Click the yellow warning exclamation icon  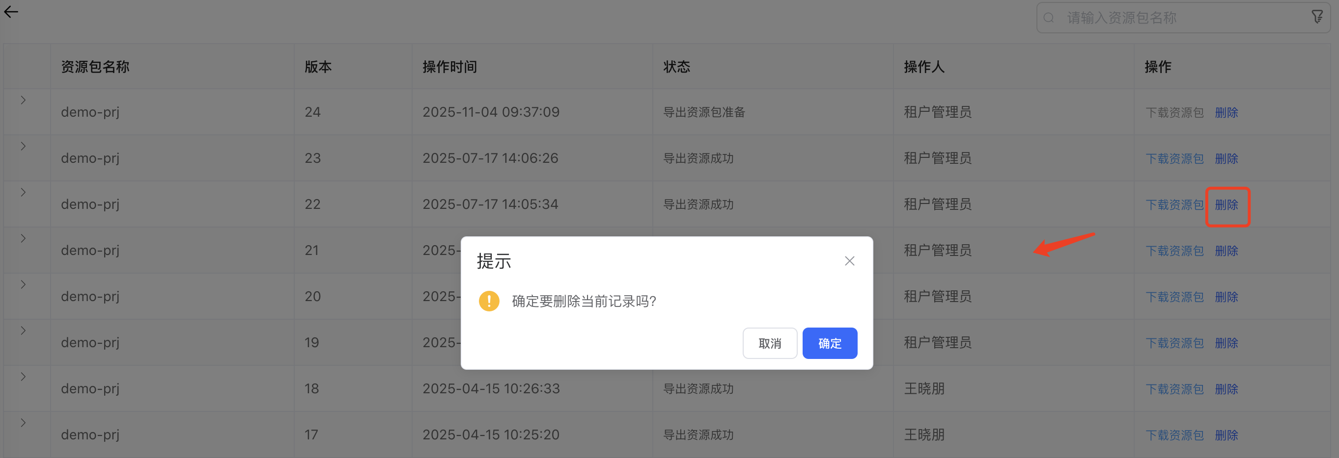[489, 301]
